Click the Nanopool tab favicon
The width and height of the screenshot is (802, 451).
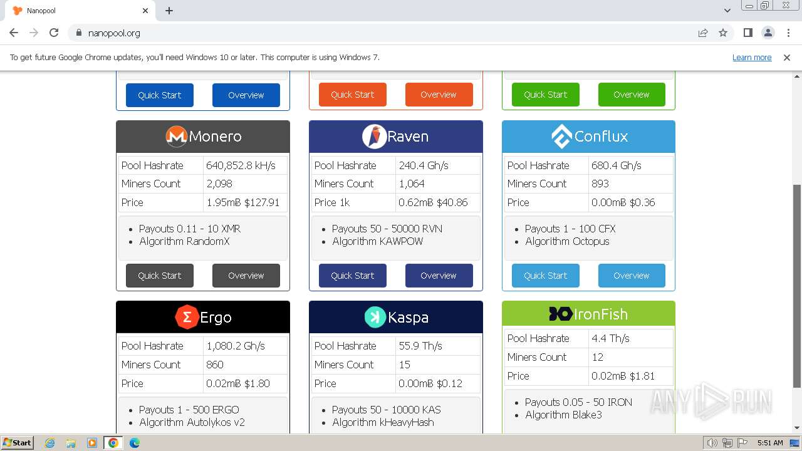coord(18,11)
